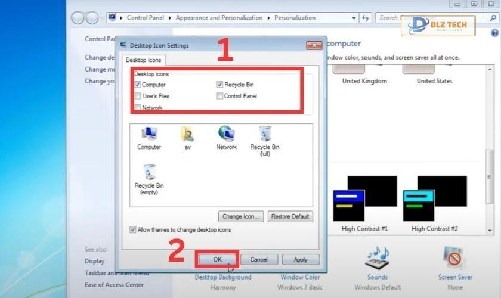
Task: Enable the User's Files checkbox
Action: (x=138, y=96)
